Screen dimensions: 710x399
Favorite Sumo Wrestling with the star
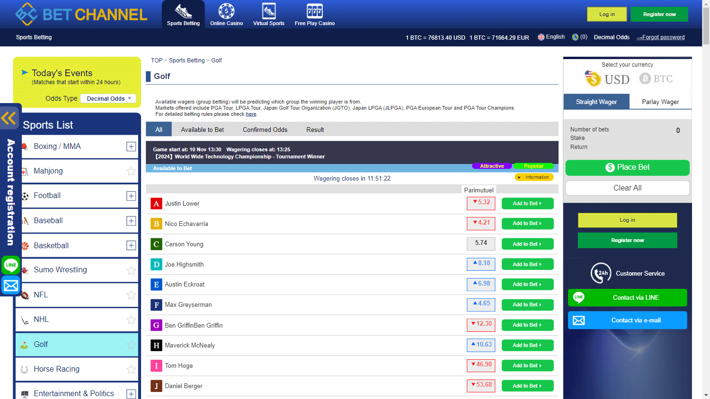coord(131,270)
